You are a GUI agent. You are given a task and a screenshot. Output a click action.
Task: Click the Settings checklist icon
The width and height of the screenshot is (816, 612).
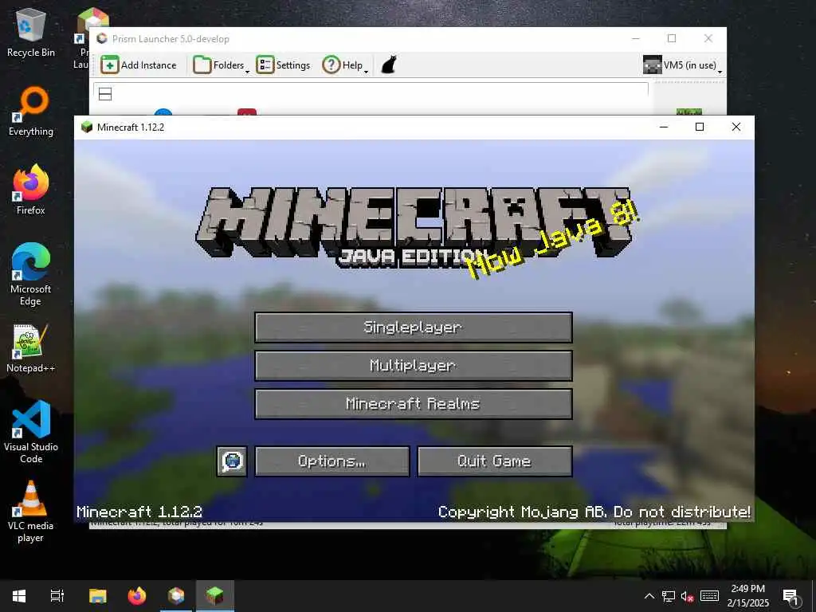(x=265, y=65)
